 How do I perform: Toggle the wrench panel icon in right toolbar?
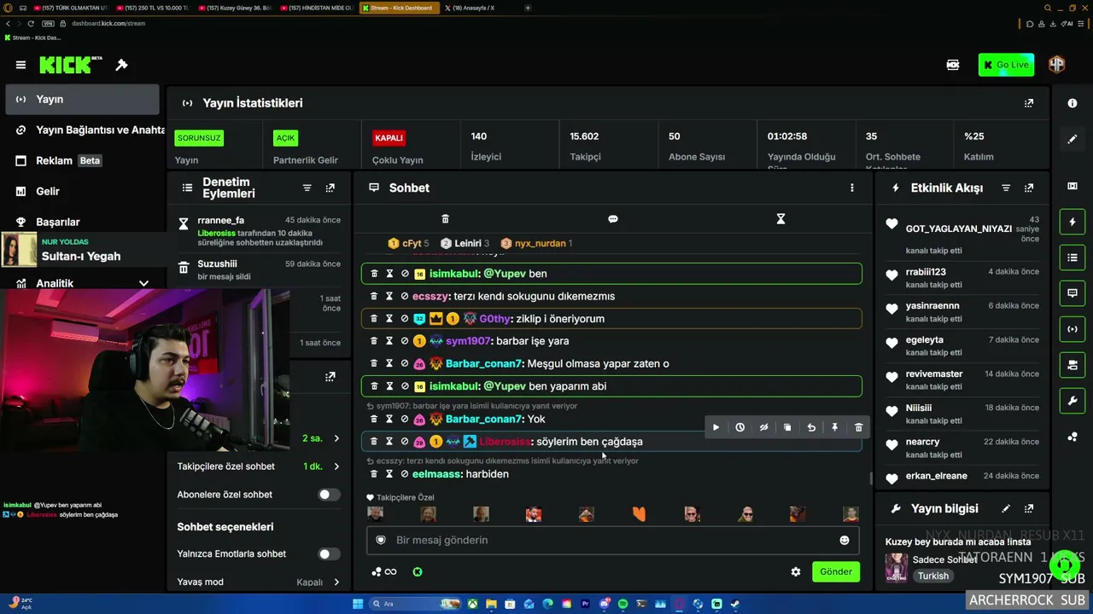point(1073,401)
